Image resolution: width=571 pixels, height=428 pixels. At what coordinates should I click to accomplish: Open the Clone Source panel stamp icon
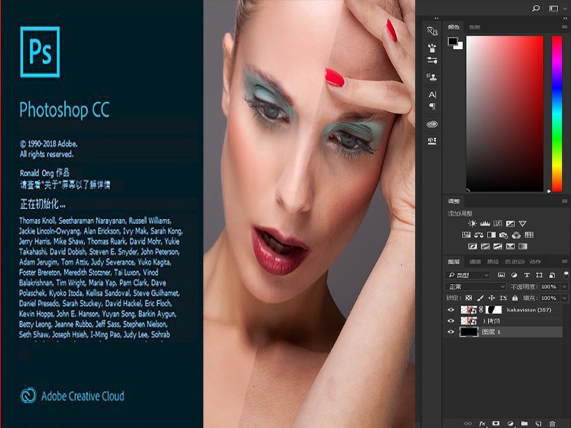(432, 77)
